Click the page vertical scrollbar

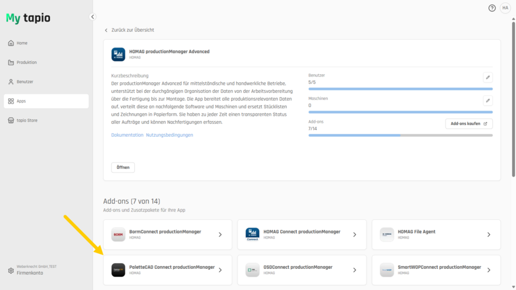click(x=513, y=99)
